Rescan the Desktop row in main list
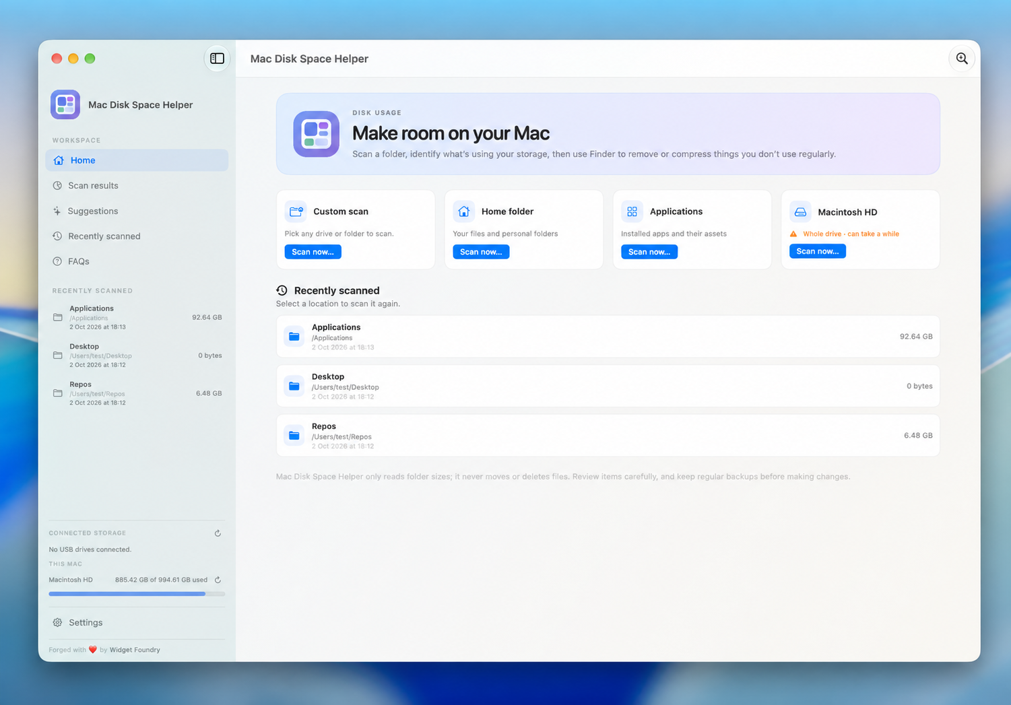This screenshot has height=705, width=1011. click(608, 386)
